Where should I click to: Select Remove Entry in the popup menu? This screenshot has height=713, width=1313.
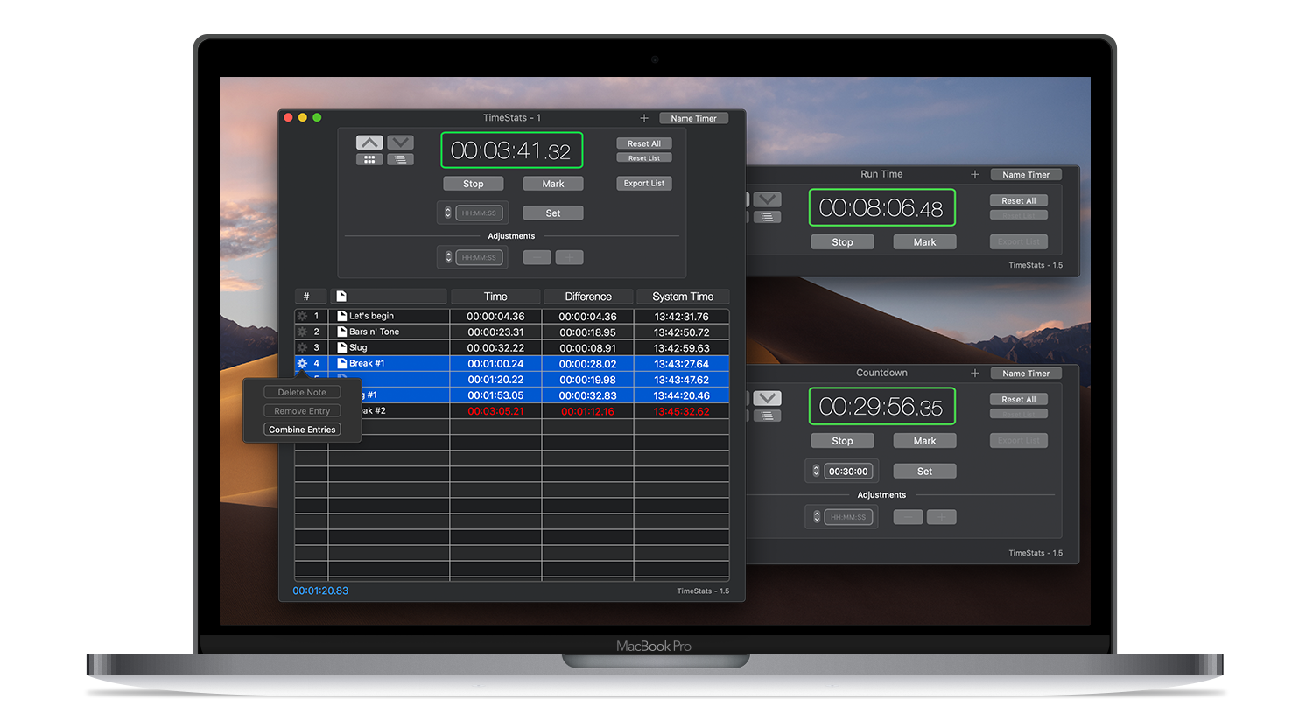pos(302,410)
